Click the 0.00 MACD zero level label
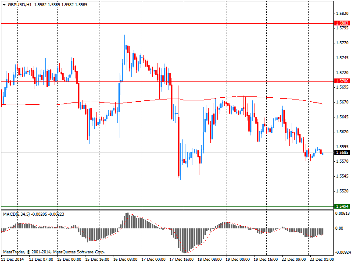Viewport: 351px width, 263px height. pyautogui.click(x=339, y=228)
